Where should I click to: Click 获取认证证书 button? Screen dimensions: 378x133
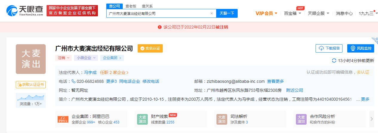point(31,85)
